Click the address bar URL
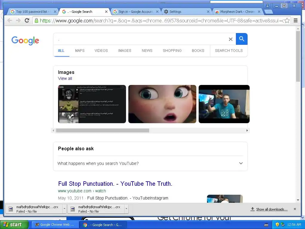Viewport: 305px width, 229px height. click(x=161, y=21)
